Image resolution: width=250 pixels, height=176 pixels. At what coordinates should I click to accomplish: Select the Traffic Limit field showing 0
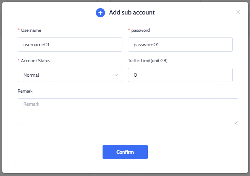180,75
